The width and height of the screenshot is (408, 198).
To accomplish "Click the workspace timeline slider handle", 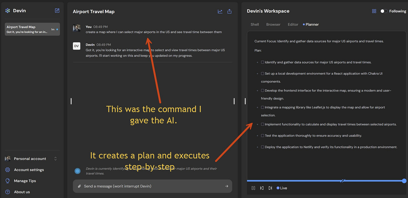I will pos(404,181).
